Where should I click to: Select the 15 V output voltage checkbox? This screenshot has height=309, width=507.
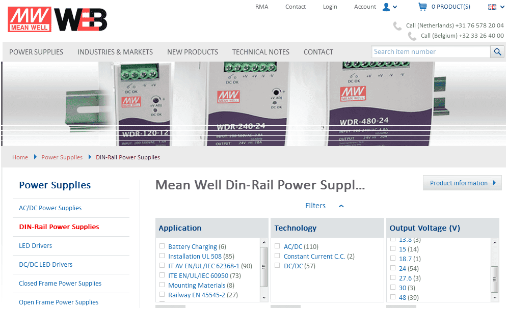(393, 248)
